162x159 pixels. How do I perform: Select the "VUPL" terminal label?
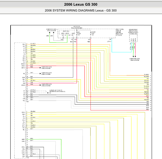coord(23,153)
